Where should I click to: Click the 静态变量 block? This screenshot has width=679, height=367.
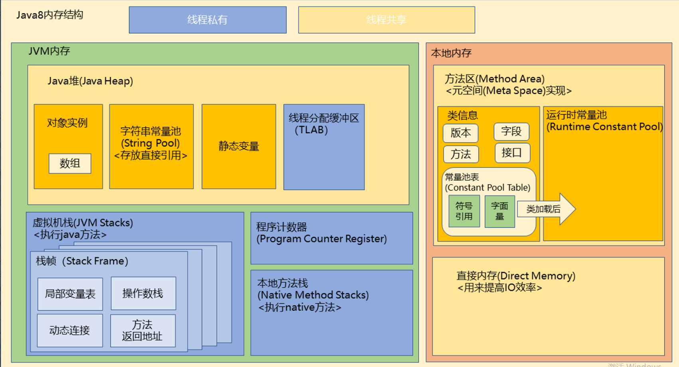(x=239, y=146)
